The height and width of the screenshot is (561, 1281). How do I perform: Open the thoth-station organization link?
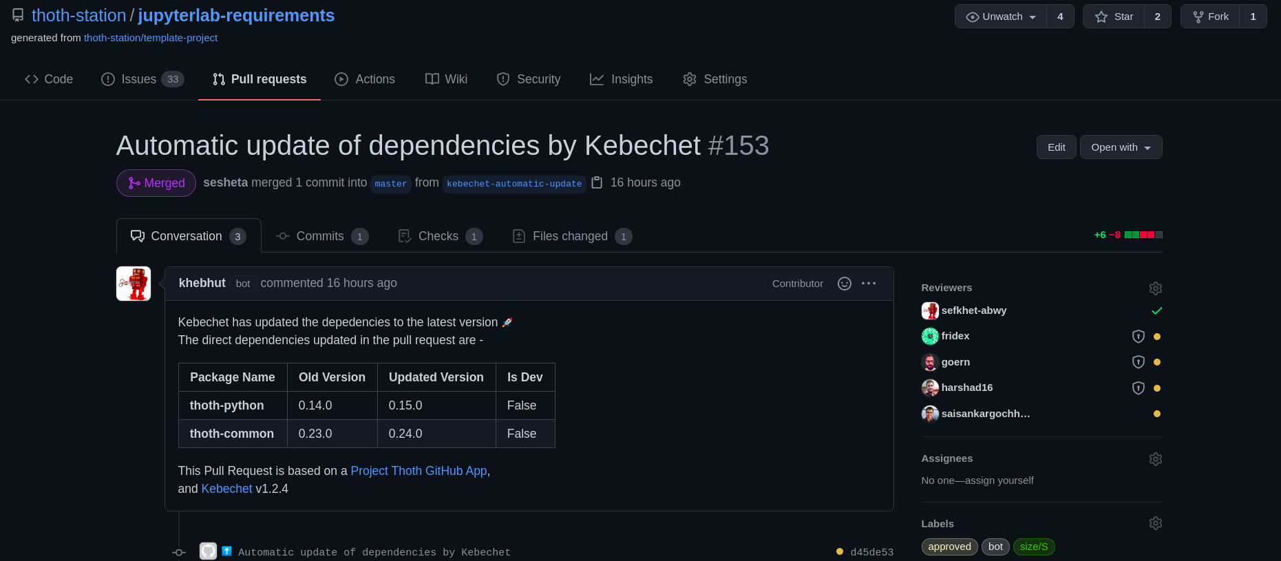[x=78, y=15]
